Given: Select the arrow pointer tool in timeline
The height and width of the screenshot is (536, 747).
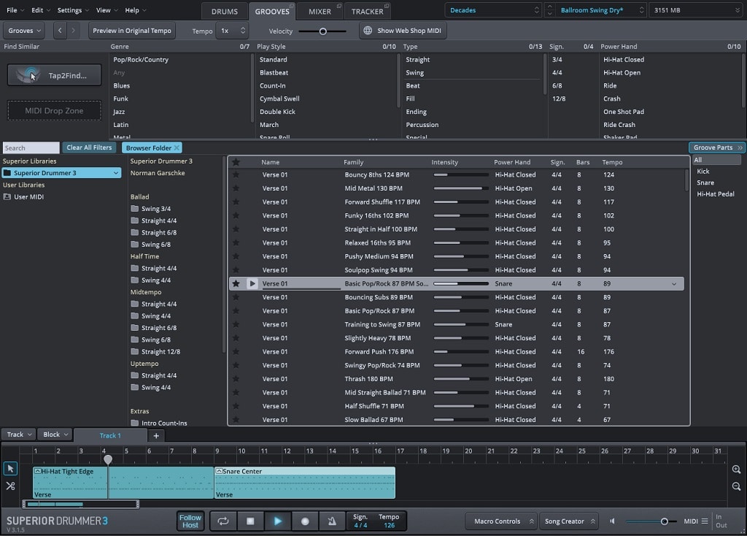Looking at the screenshot, I should (10, 469).
